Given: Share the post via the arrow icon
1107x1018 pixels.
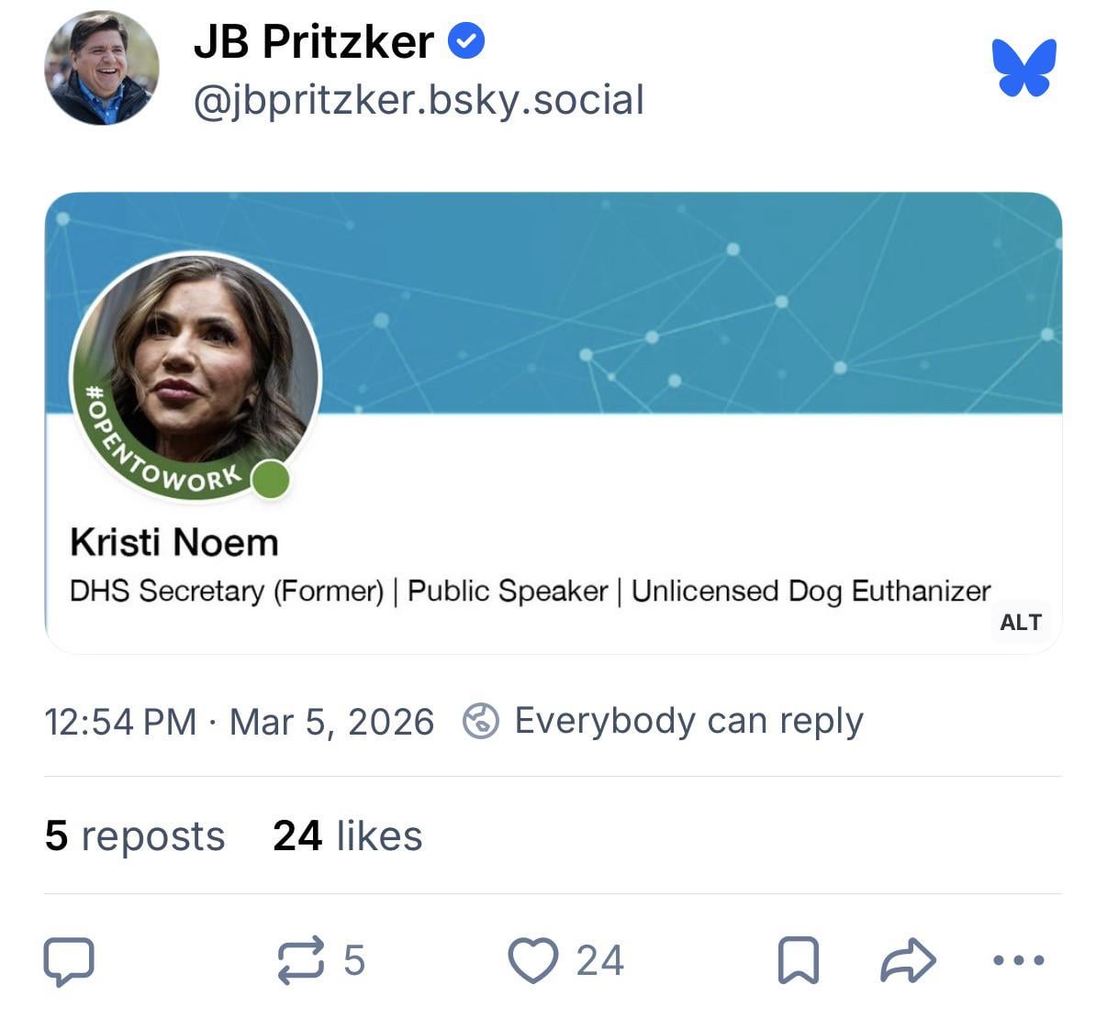Looking at the screenshot, I should coord(908,961).
